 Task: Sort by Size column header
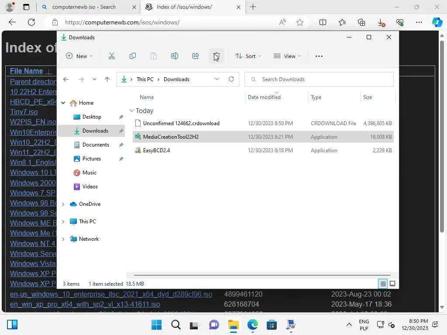coord(368,97)
